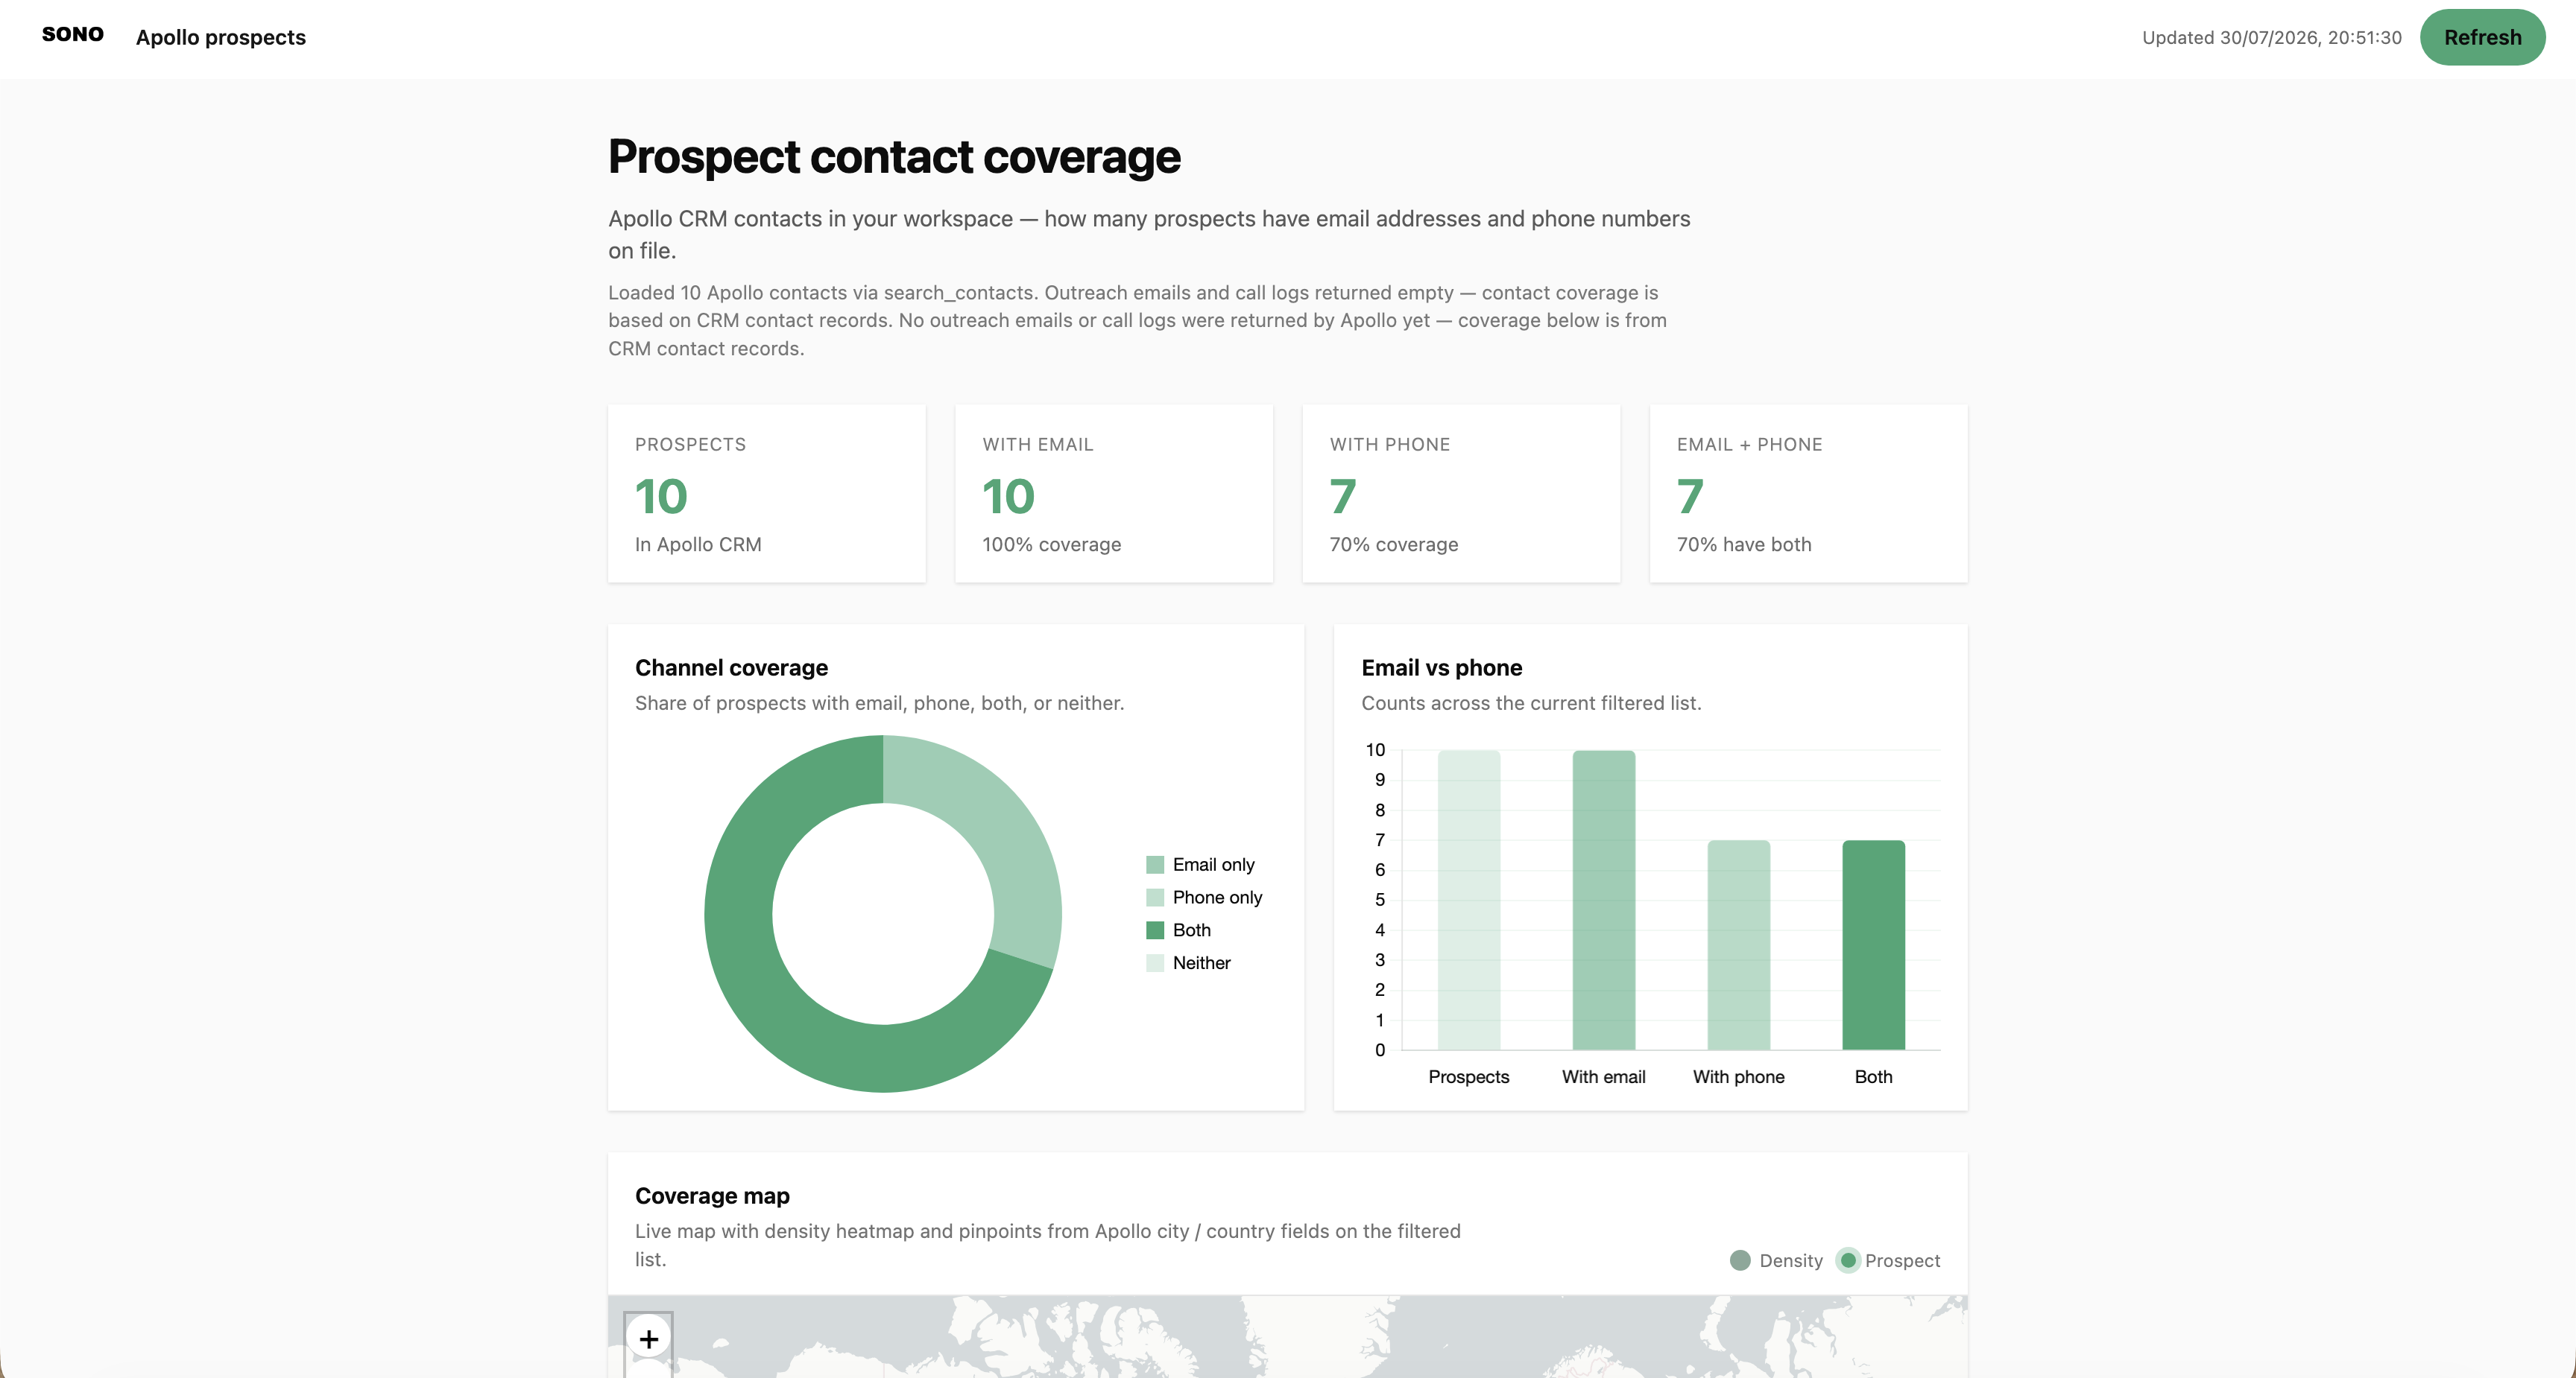The height and width of the screenshot is (1378, 2576).
Task: Click the Refresh button
Action: (2482, 37)
